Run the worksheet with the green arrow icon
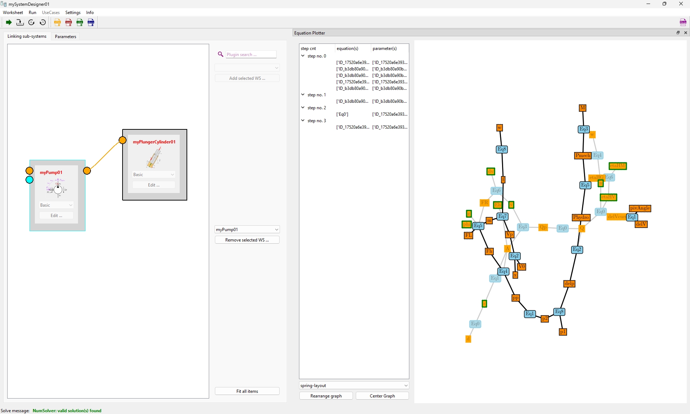 9,22
